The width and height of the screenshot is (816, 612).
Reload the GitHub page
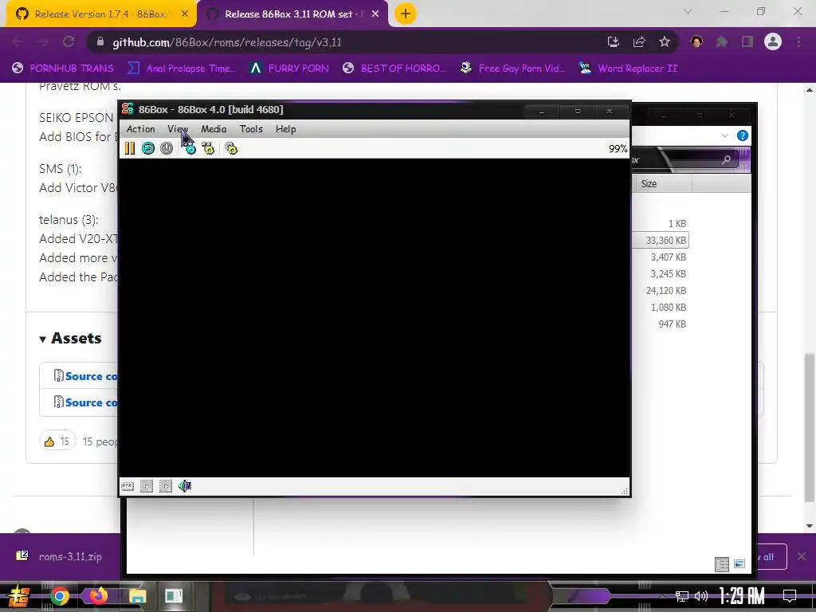pyautogui.click(x=69, y=42)
